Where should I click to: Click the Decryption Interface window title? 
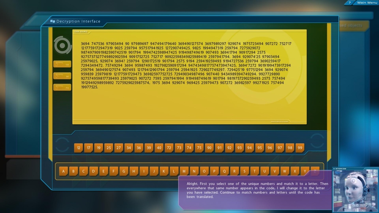(x=78, y=21)
